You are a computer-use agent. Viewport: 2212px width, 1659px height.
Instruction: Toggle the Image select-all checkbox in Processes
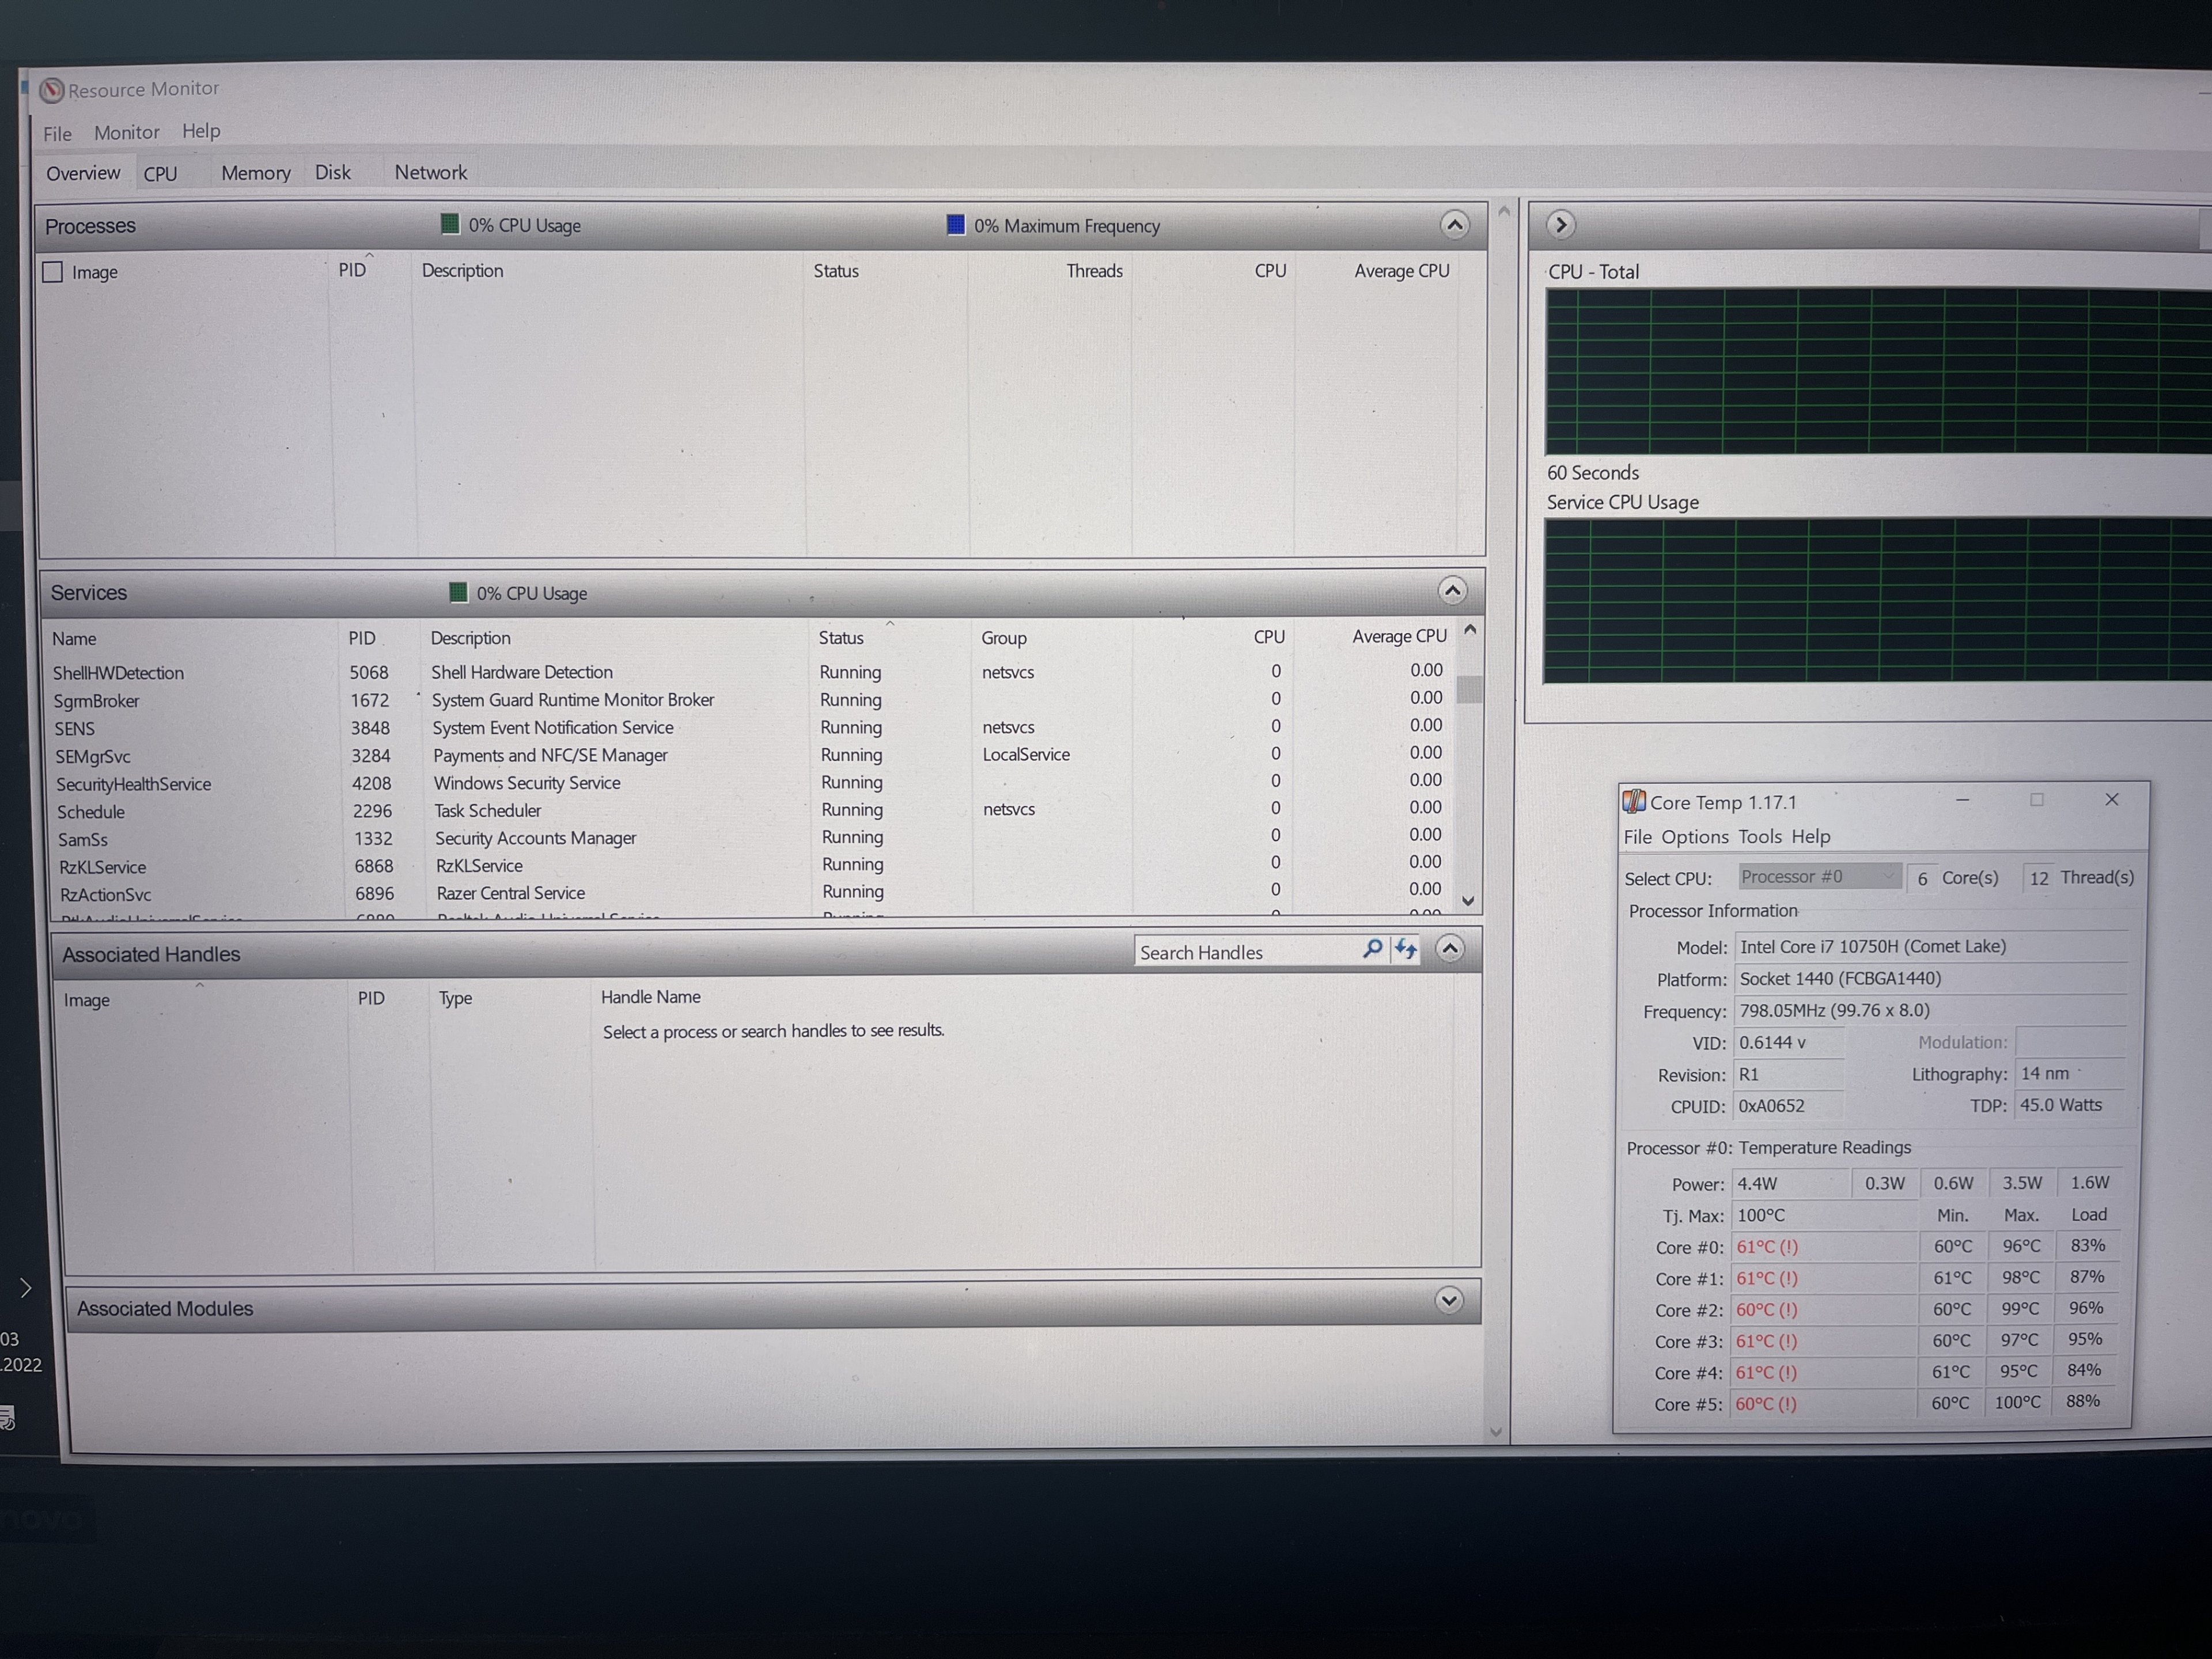point(53,272)
